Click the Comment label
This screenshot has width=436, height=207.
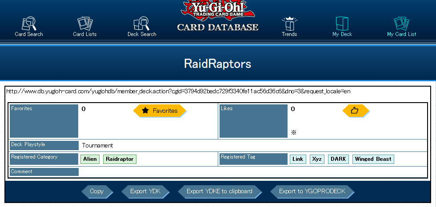tap(44, 172)
